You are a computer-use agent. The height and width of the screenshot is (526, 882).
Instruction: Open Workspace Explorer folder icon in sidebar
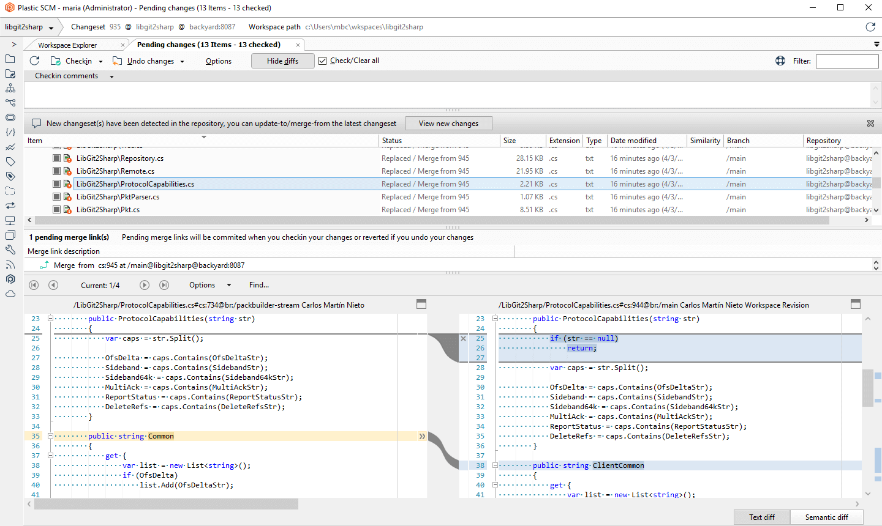[x=10, y=59]
